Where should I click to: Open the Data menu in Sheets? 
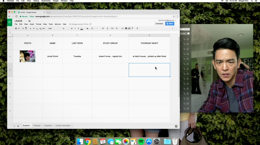(x=45, y=24)
